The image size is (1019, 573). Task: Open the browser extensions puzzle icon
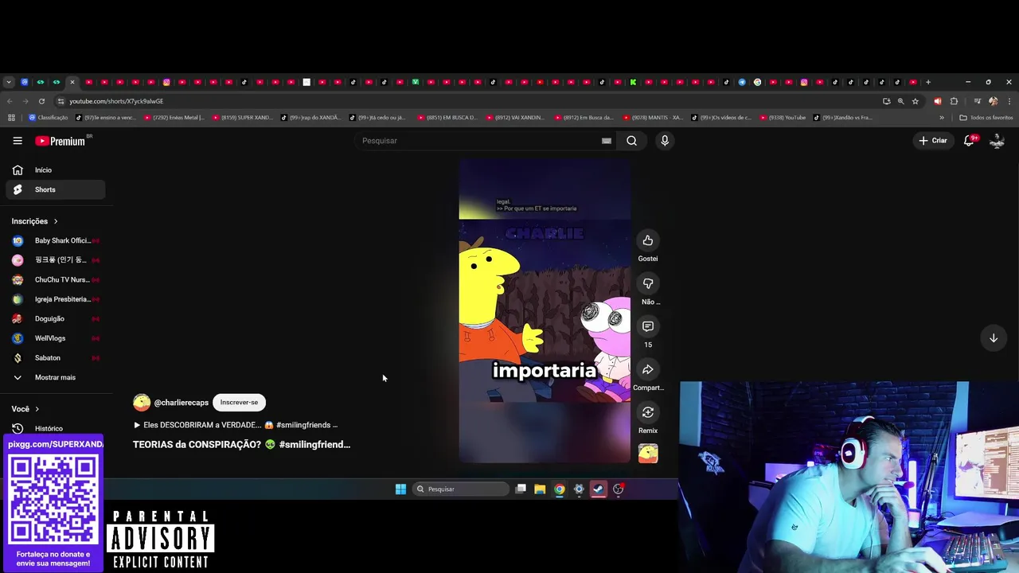[954, 101]
